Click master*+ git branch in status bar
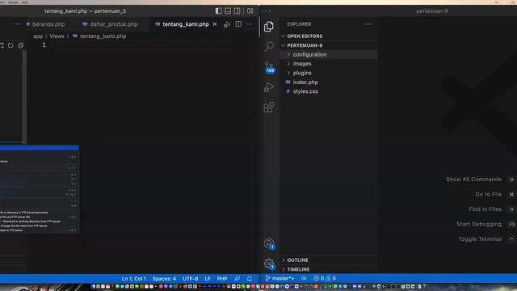517x291 pixels. 280,278
